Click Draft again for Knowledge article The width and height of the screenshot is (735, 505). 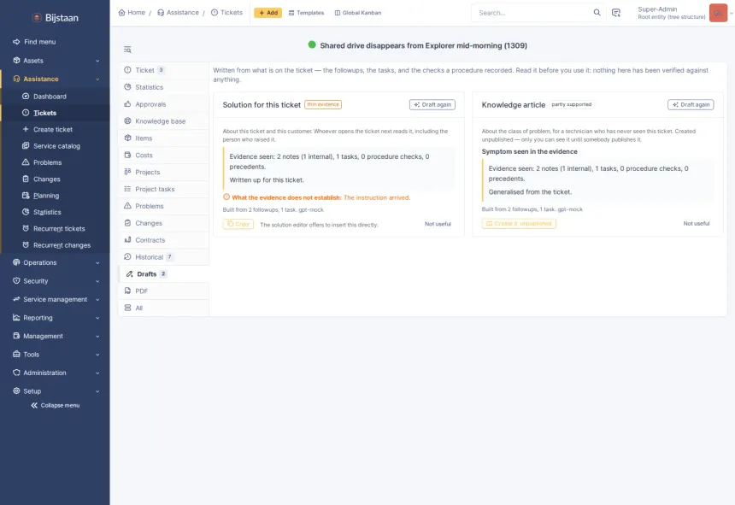(691, 104)
